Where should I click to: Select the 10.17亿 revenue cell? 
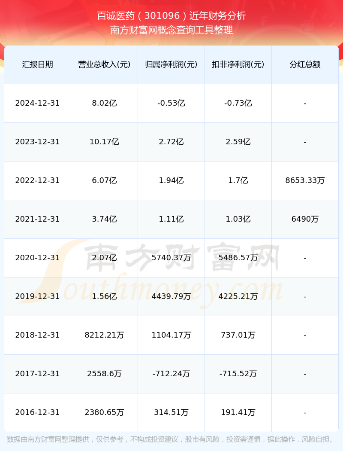coord(105,142)
